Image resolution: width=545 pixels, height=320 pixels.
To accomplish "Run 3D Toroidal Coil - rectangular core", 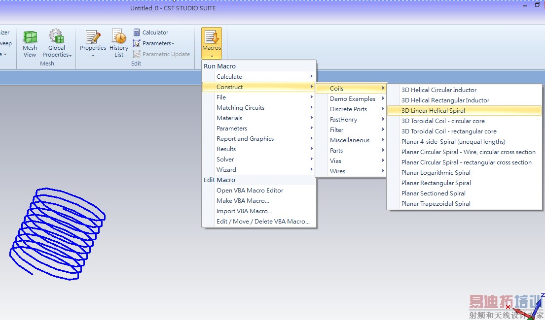I will point(465,131).
